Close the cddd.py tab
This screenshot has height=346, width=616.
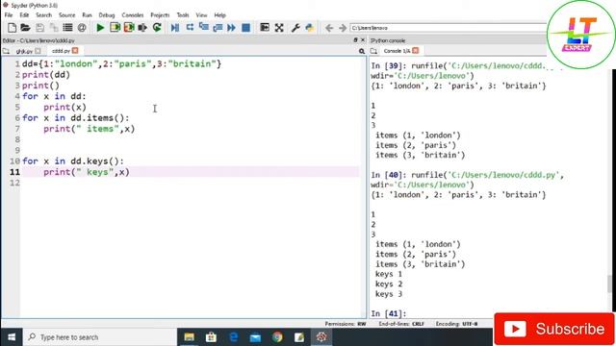75,51
